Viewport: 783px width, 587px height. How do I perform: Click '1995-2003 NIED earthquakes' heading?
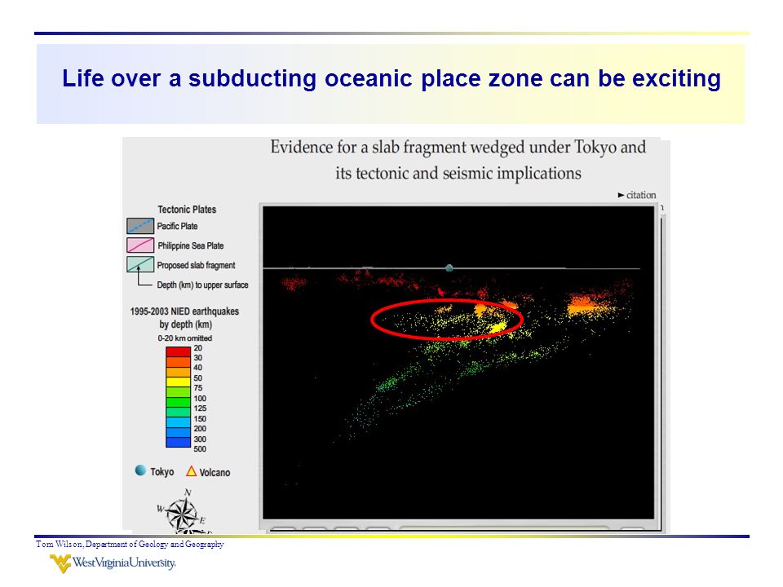184,311
